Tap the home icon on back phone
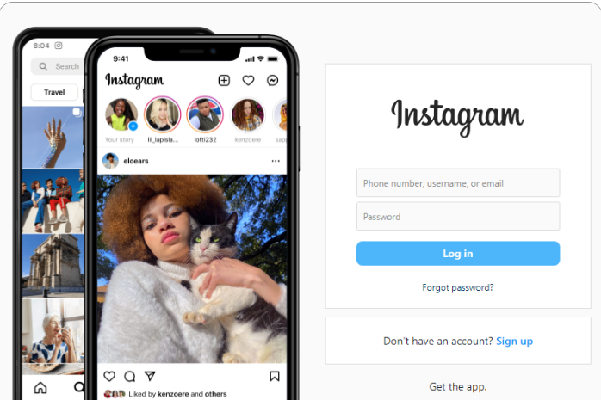Viewport: 601px width, 400px height. (40, 388)
